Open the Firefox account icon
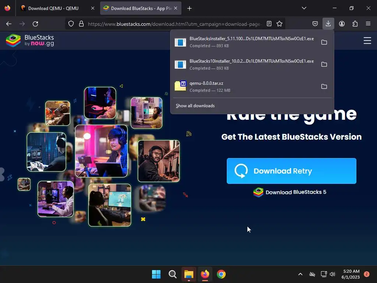The height and width of the screenshot is (283, 377). click(x=342, y=24)
